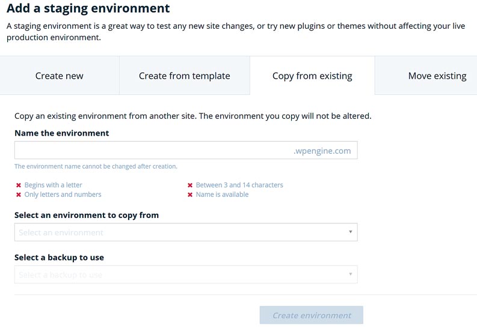
Task: Click the arrow on the backup dropdown
Action: 351,275
